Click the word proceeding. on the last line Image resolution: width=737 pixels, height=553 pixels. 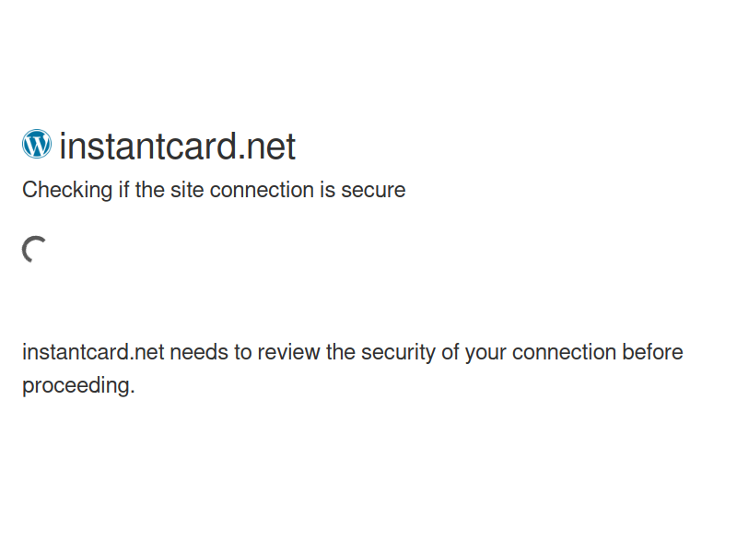(78, 386)
